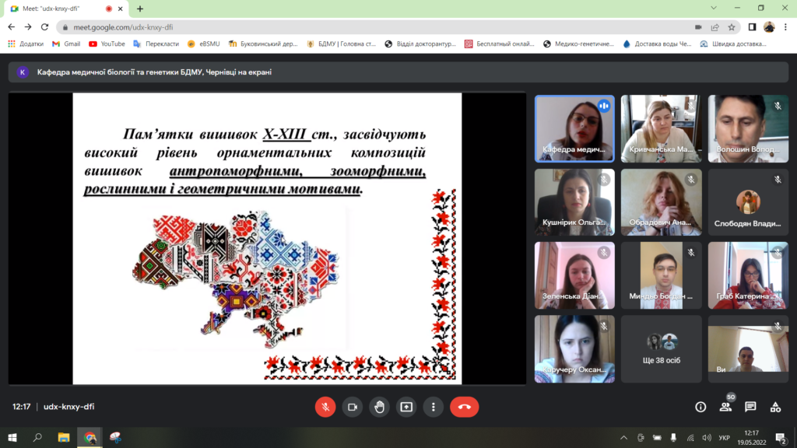Show the participants list people icon
Viewport: 797px width, 448px height.
point(725,407)
